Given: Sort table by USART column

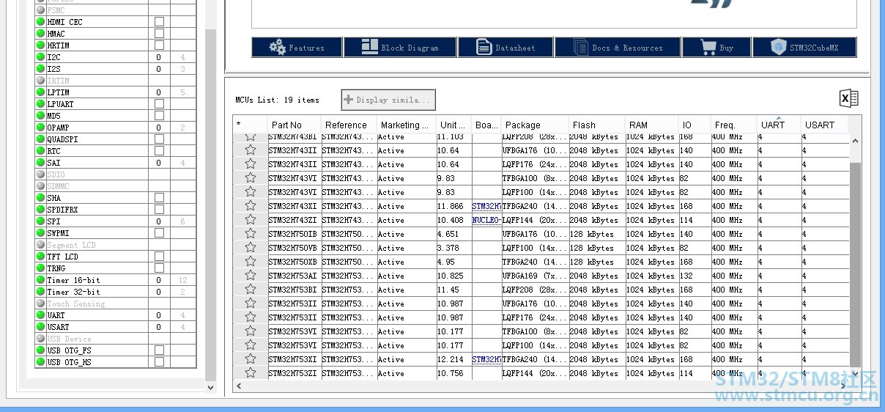Looking at the screenshot, I should 824,125.
